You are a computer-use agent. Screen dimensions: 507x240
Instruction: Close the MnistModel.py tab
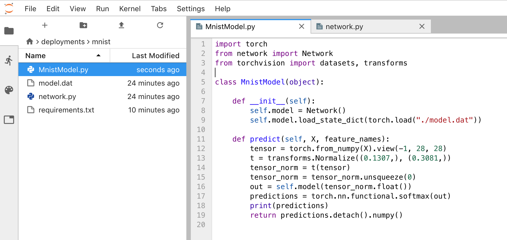pos(302,27)
